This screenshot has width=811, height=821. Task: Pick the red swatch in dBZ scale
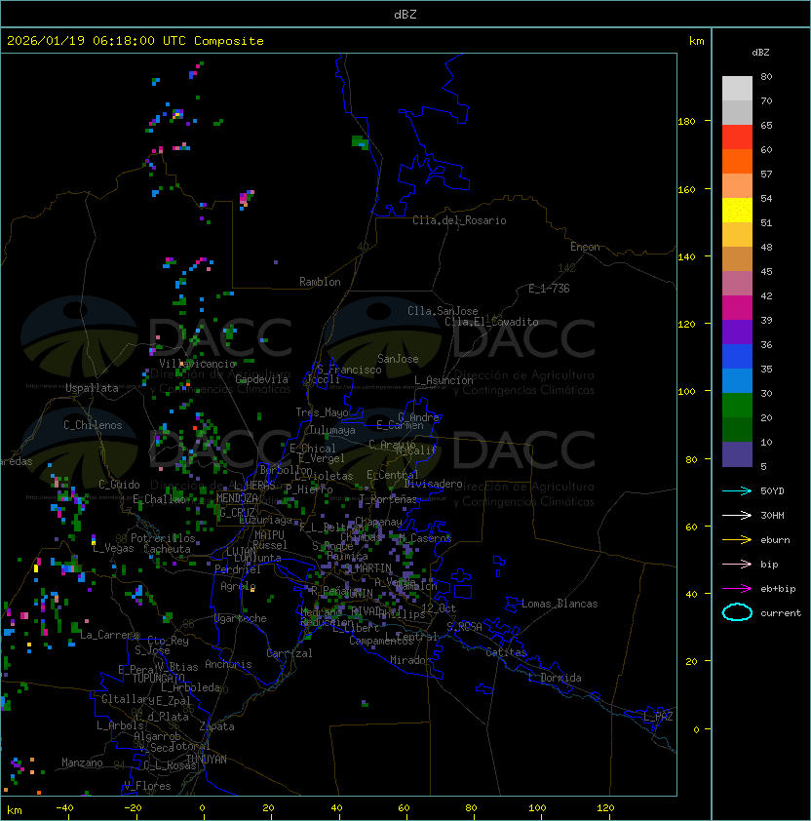point(737,137)
